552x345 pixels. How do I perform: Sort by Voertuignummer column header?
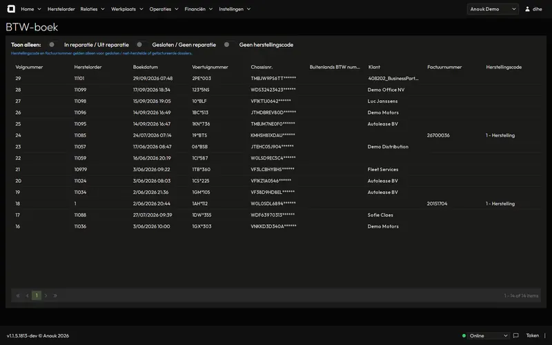tap(210, 67)
